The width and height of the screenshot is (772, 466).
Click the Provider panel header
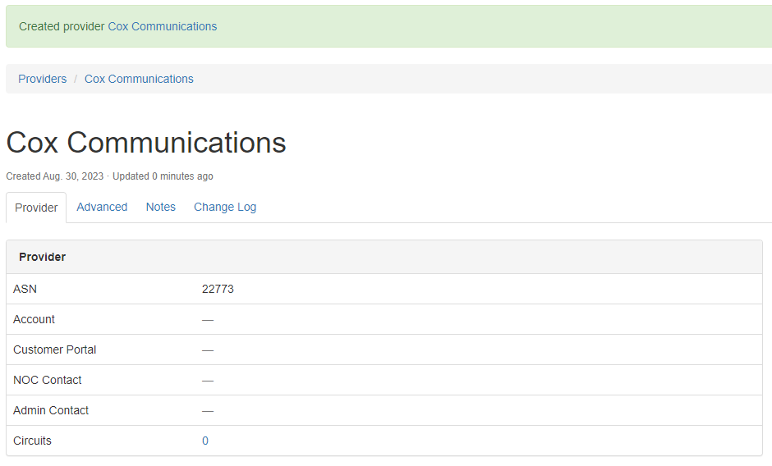[43, 257]
